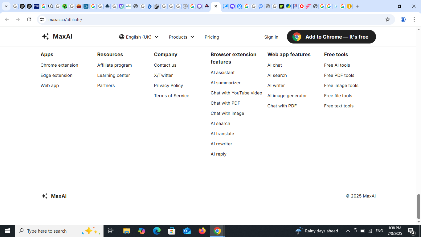The width and height of the screenshot is (421, 237).
Task: Open AI summarizer link
Action: [226, 83]
